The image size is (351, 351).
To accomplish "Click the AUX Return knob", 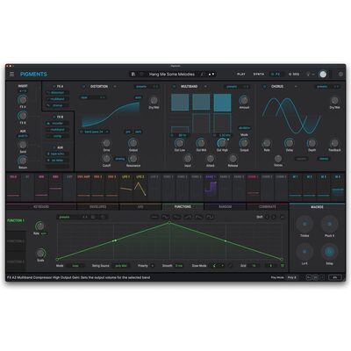I will click(x=23, y=160).
